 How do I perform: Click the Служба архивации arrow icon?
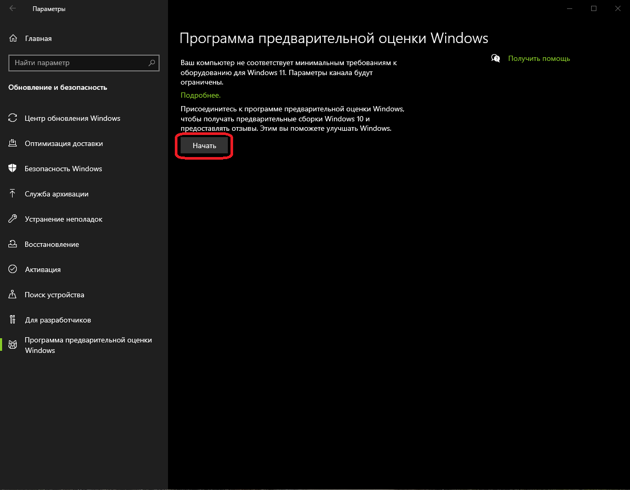pyautogui.click(x=13, y=194)
